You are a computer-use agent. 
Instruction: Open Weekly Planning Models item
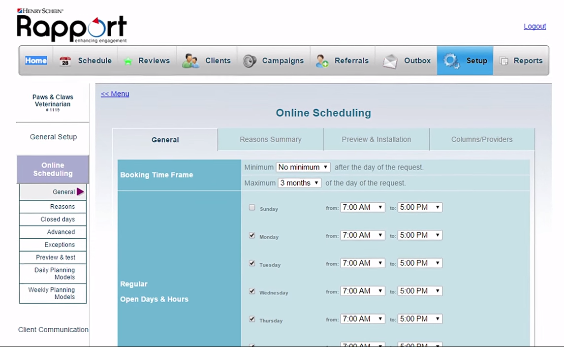[53, 293]
